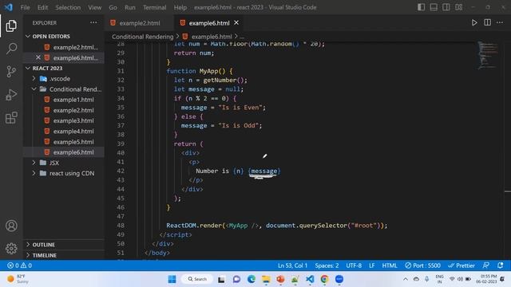Click Conditional Rendering breadcrumb
This screenshot has height=287, width=511.
[142, 37]
